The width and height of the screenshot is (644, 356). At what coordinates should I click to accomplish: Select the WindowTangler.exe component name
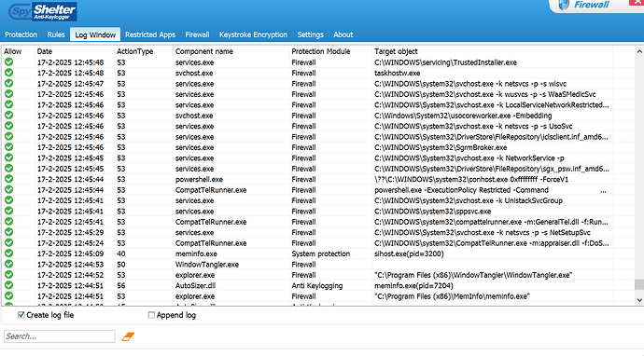click(x=207, y=265)
